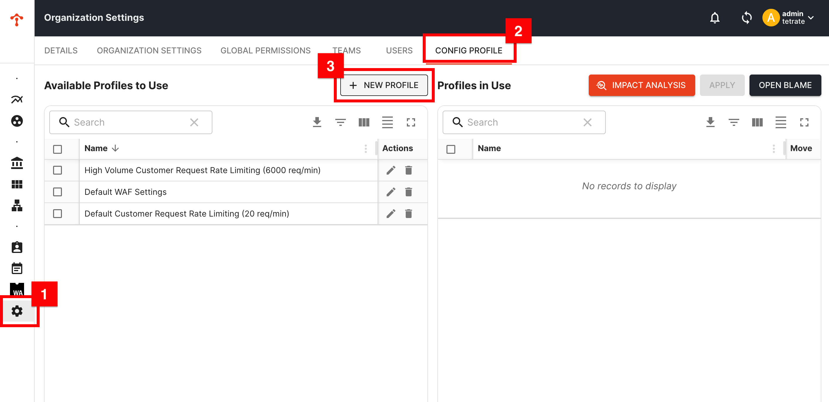This screenshot has height=402, width=829.
Task: Click the NEW PROFILE button
Action: coord(384,85)
